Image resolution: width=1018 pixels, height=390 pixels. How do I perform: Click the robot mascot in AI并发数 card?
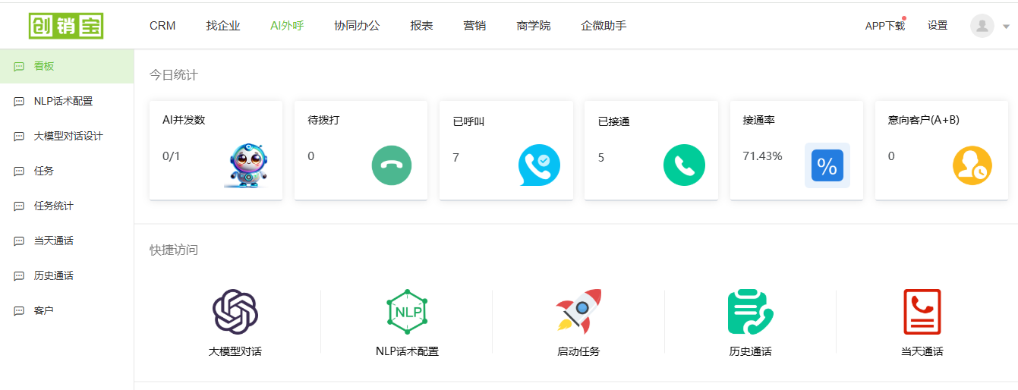(247, 165)
